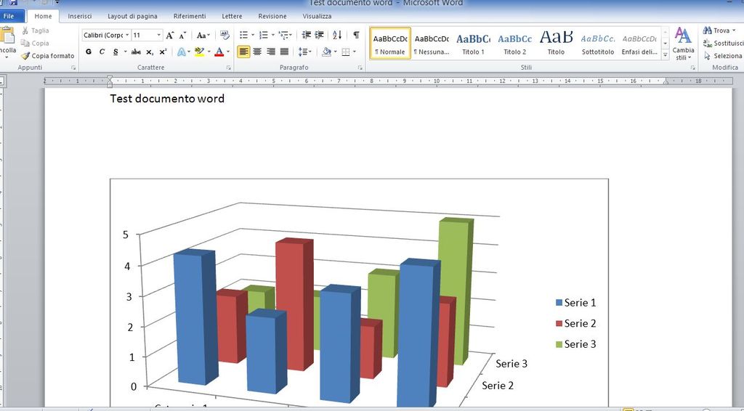Screen dimensions: 744x411
Task: Insert a bulleted list
Action: pyautogui.click(x=244, y=35)
